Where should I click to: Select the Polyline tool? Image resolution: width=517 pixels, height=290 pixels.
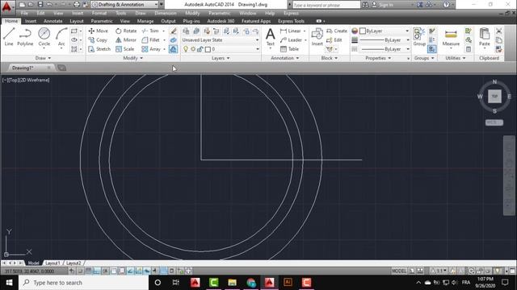(25, 36)
